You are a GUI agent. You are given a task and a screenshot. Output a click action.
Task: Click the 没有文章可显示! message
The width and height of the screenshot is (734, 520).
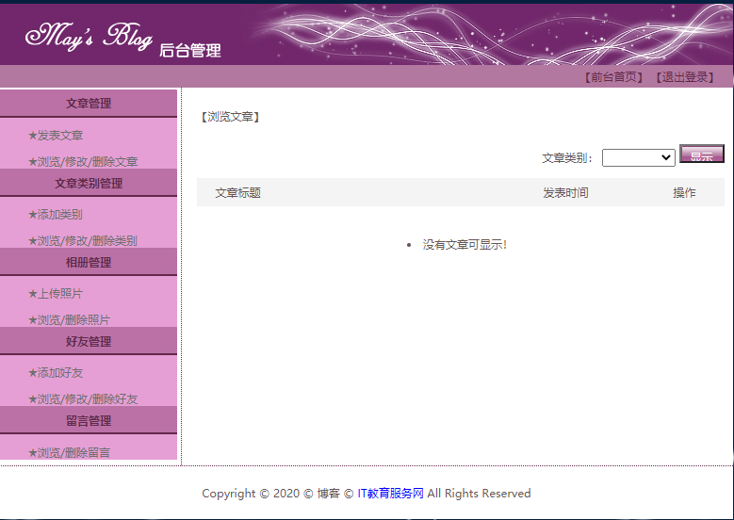pyautogui.click(x=465, y=244)
